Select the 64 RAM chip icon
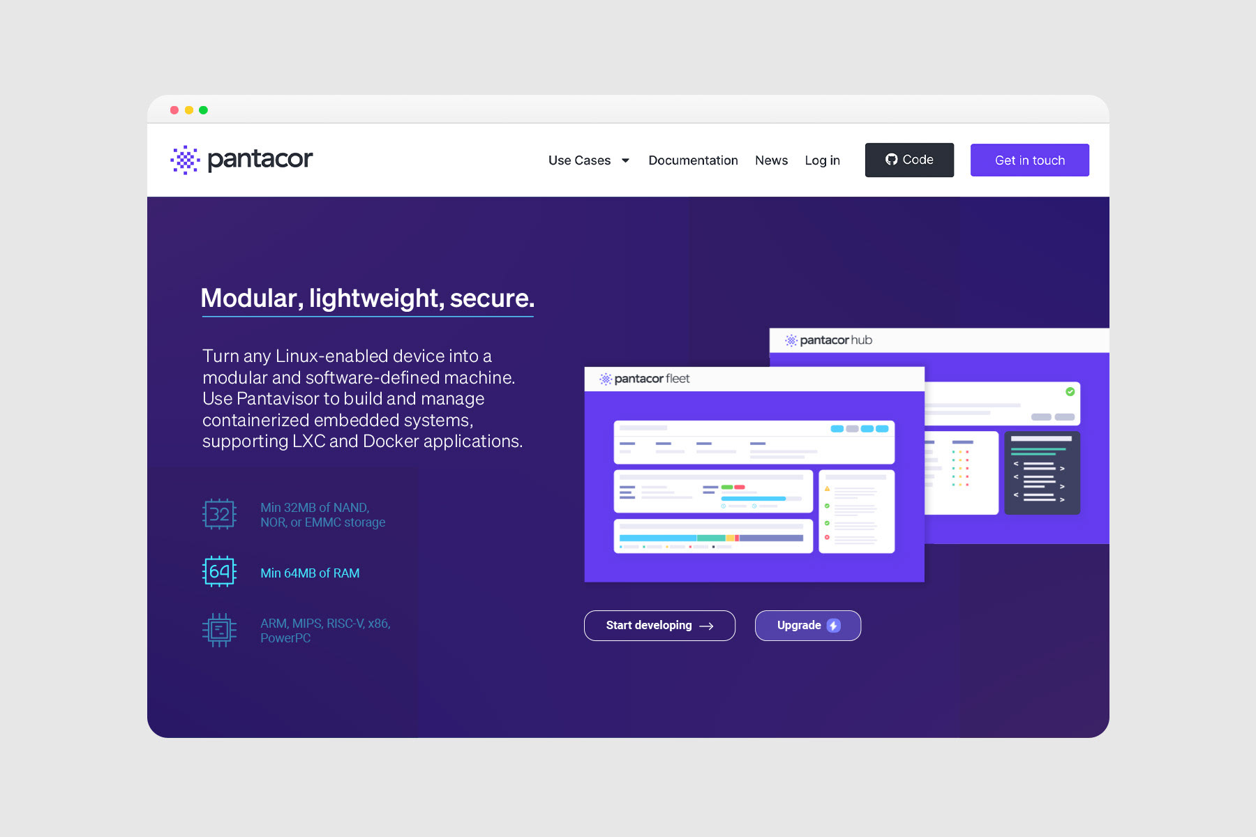1256x837 pixels. (219, 572)
